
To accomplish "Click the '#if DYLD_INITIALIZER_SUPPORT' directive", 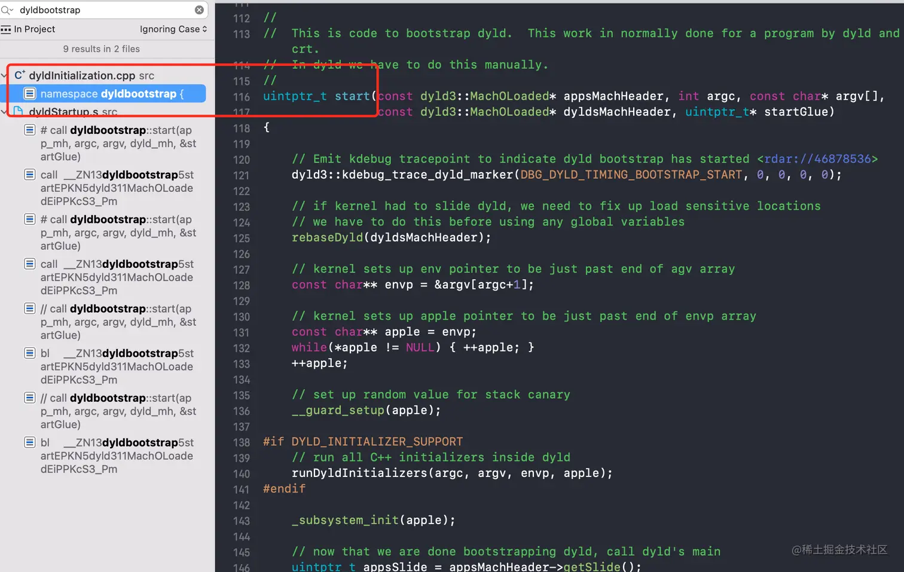I will 363,442.
